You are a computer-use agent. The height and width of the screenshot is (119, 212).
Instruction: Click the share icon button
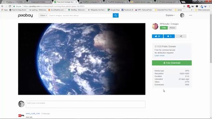pyautogui.click(x=181, y=36)
